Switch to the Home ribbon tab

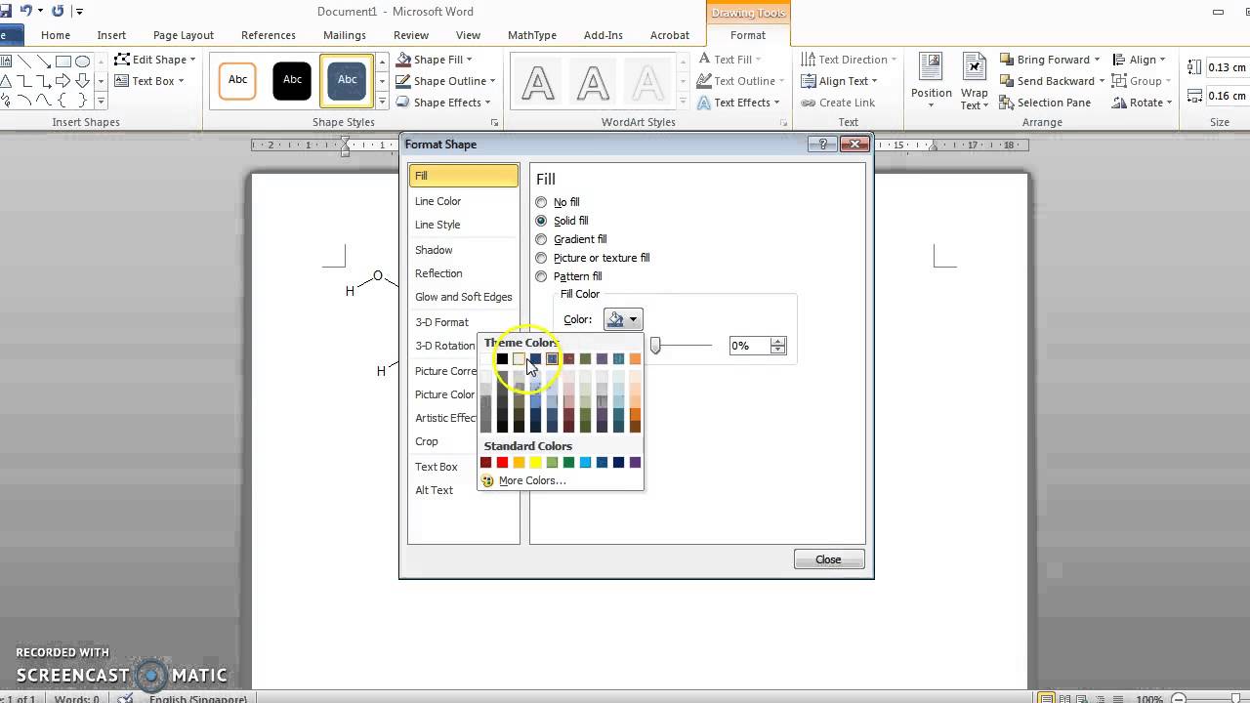(x=56, y=34)
